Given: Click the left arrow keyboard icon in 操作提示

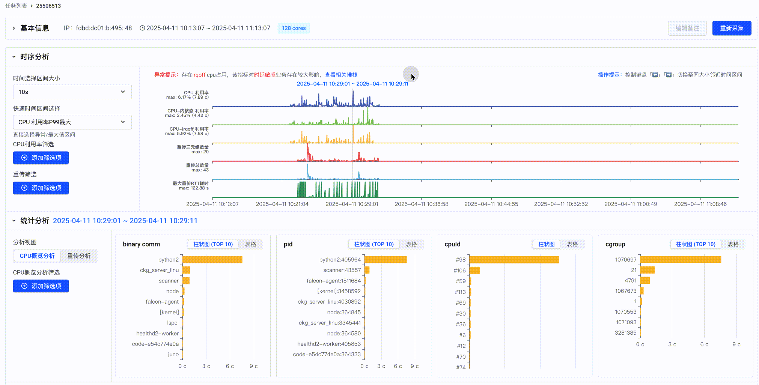Looking at the screenshot, I should click(x=655, y=75).
